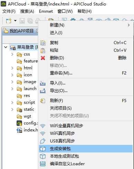Expand the css folder
The width and height of the screenshot is (134, 169).
tap(12, 54)
